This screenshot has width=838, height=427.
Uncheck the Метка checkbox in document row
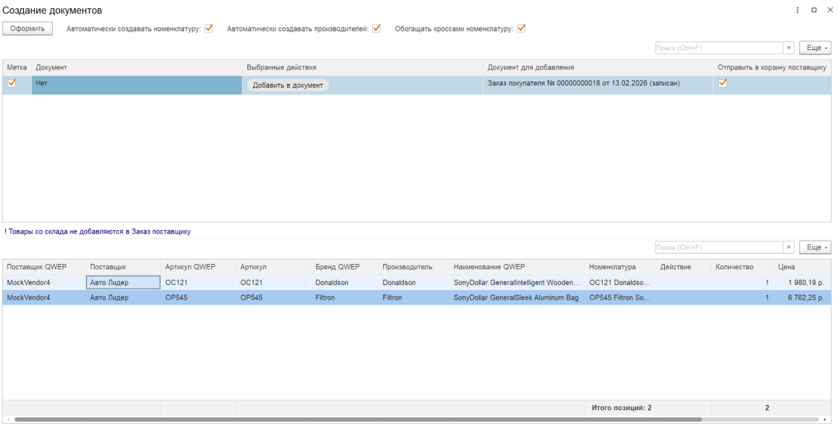(x=12, y=83)
